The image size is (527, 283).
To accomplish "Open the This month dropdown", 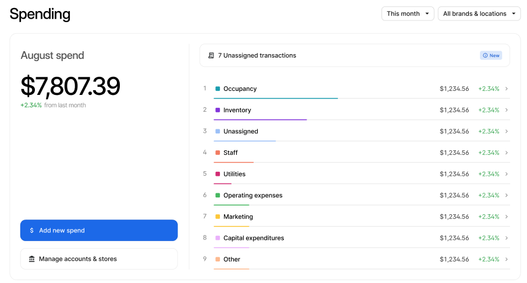I will [x=408, y=13].
